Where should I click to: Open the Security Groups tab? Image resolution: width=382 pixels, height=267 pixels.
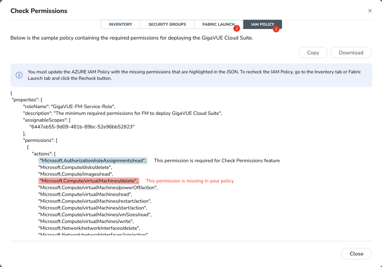point(167,24)
